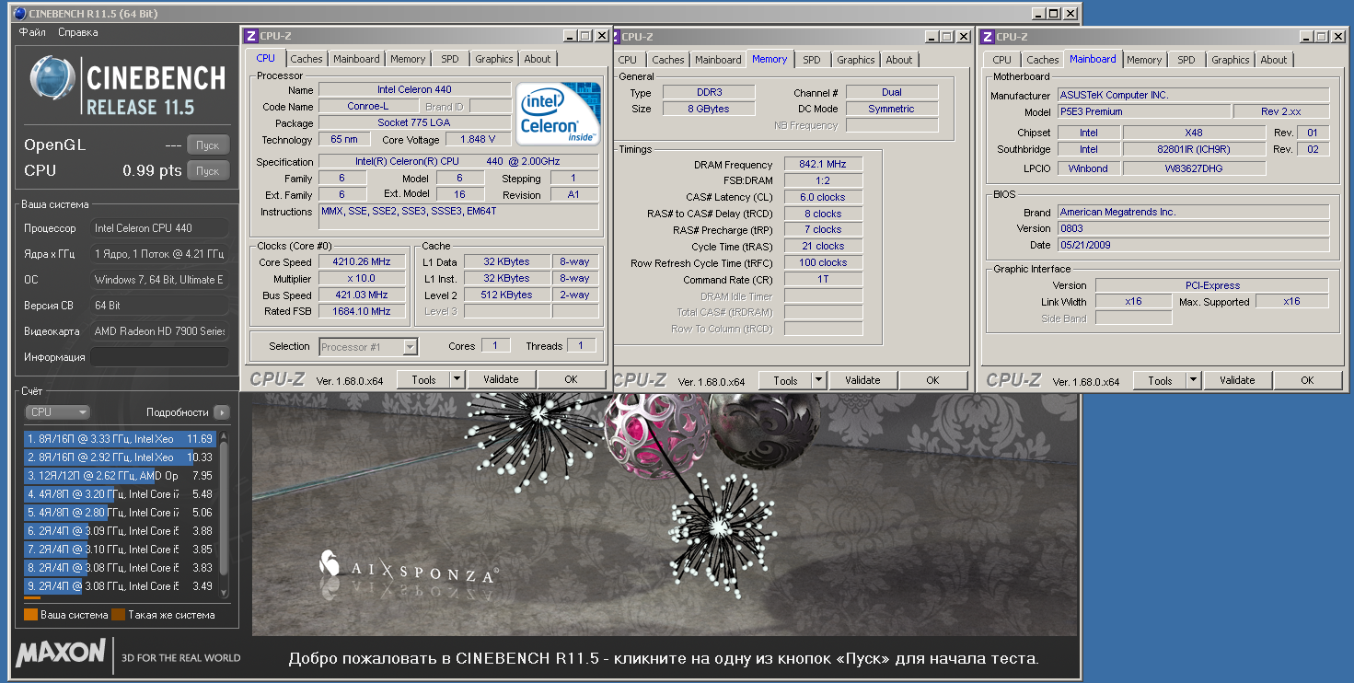Select ranking row 9 scoring 3.49
The image size is (1354, 683).
[120, 586]
